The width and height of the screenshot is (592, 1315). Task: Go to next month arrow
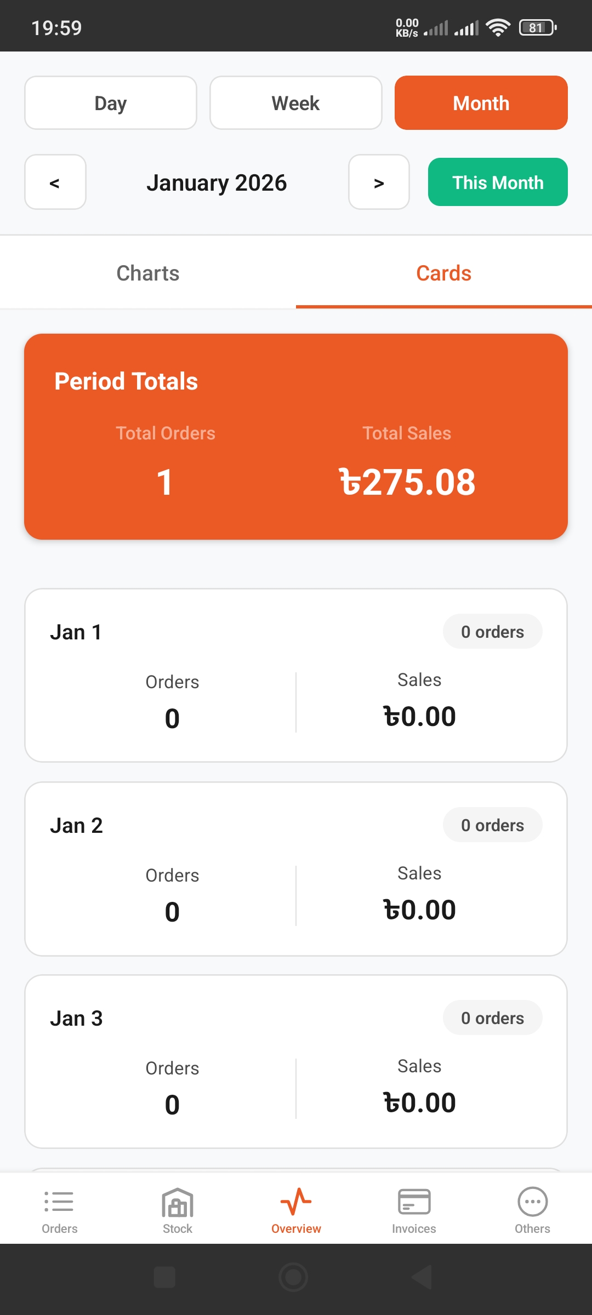(379, 182)
